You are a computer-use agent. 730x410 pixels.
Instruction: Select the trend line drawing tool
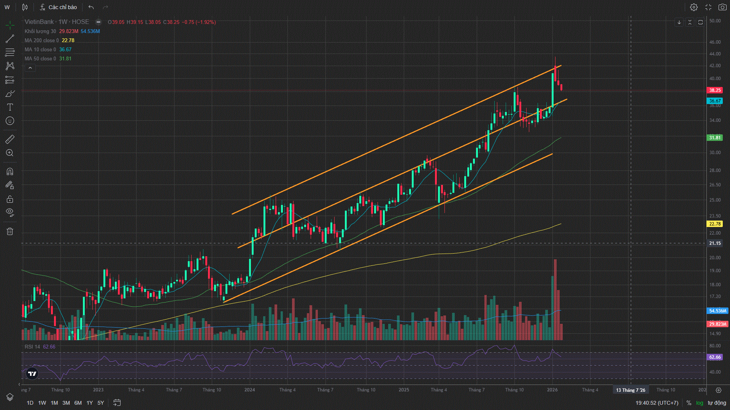[10, 39]
